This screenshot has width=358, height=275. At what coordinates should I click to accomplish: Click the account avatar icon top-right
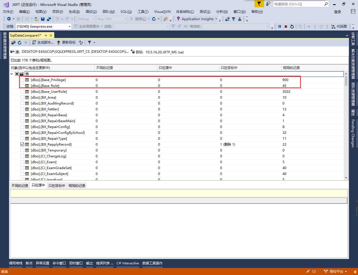353,11
